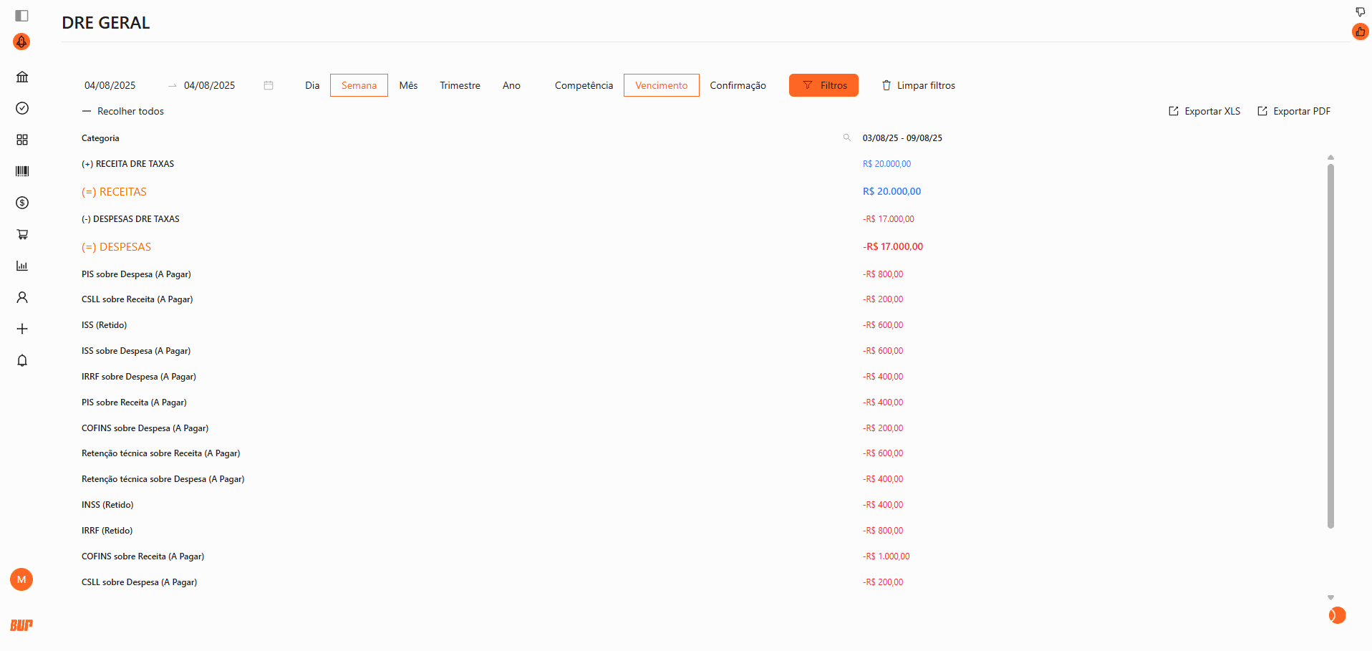Click Limpar filtros
Screen dimensions: 1372x651
click(x=918, y=85)
